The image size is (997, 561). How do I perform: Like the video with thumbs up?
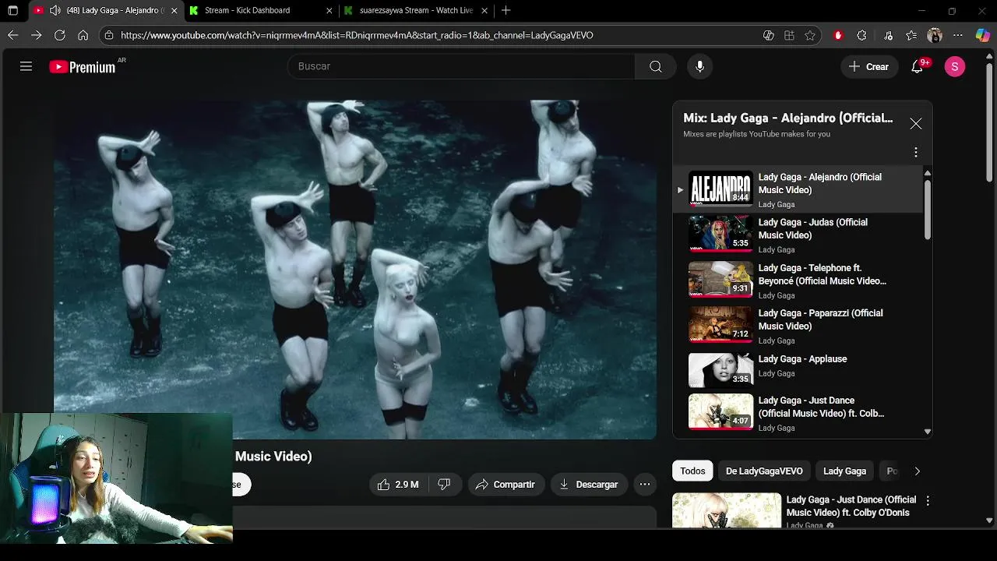click(398, 485)
